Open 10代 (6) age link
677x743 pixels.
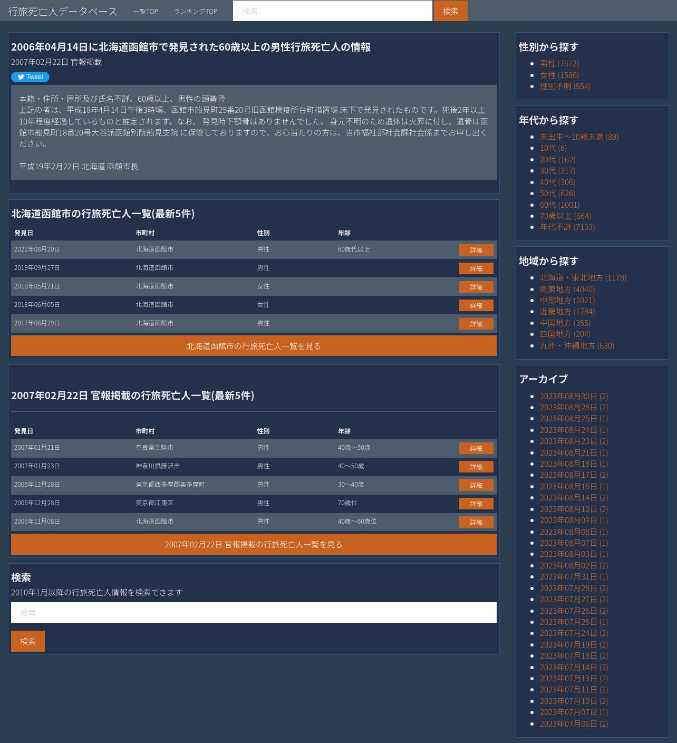click(x=554, y=148)
